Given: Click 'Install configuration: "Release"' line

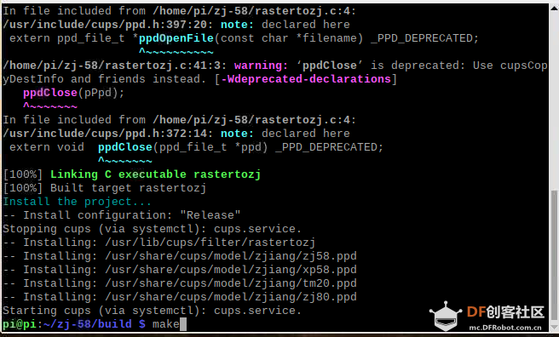Looking at the screenshot, I should point(122,215).
